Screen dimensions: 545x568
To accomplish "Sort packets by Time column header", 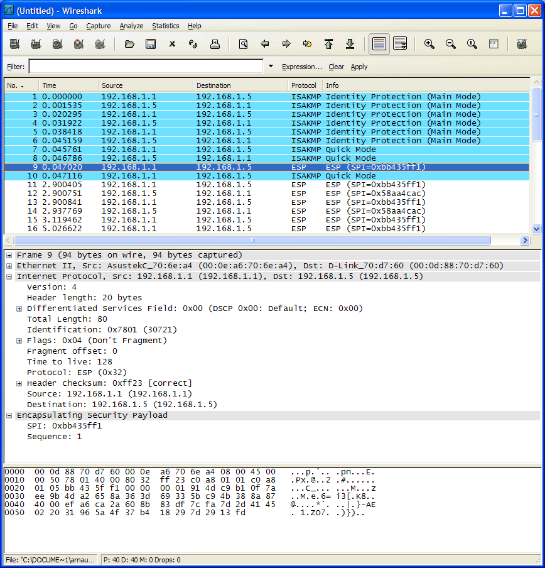I will pyautogui.click(x=68, y=85).
